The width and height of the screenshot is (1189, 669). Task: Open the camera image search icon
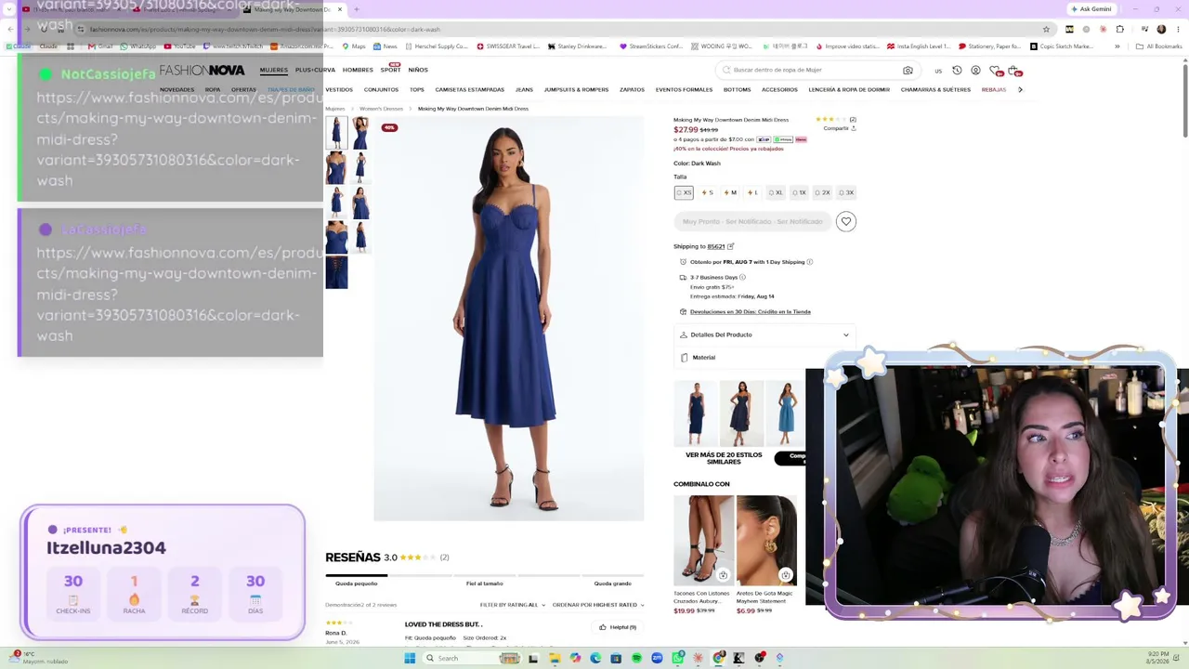pyautogui.click(x=908, y=70)
